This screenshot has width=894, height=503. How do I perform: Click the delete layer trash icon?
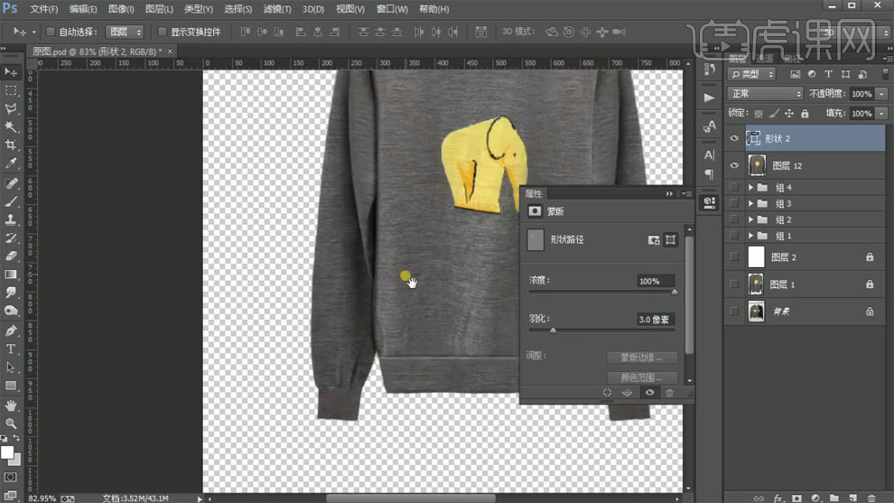(871, 498)
